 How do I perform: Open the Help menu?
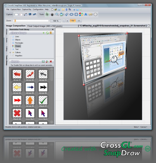coord(47,9)
